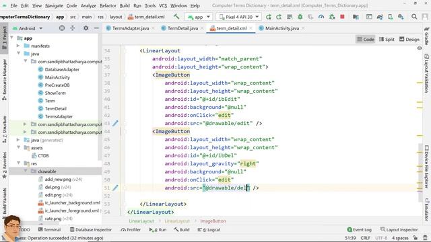The height and width of the screenshot is (242, 431).
Task: Click the eye icon at the editor's top right
Action: click(x=420, y=48)
